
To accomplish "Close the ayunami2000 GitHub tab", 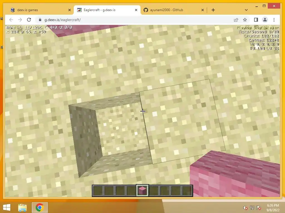I will [x=203, y=10].
